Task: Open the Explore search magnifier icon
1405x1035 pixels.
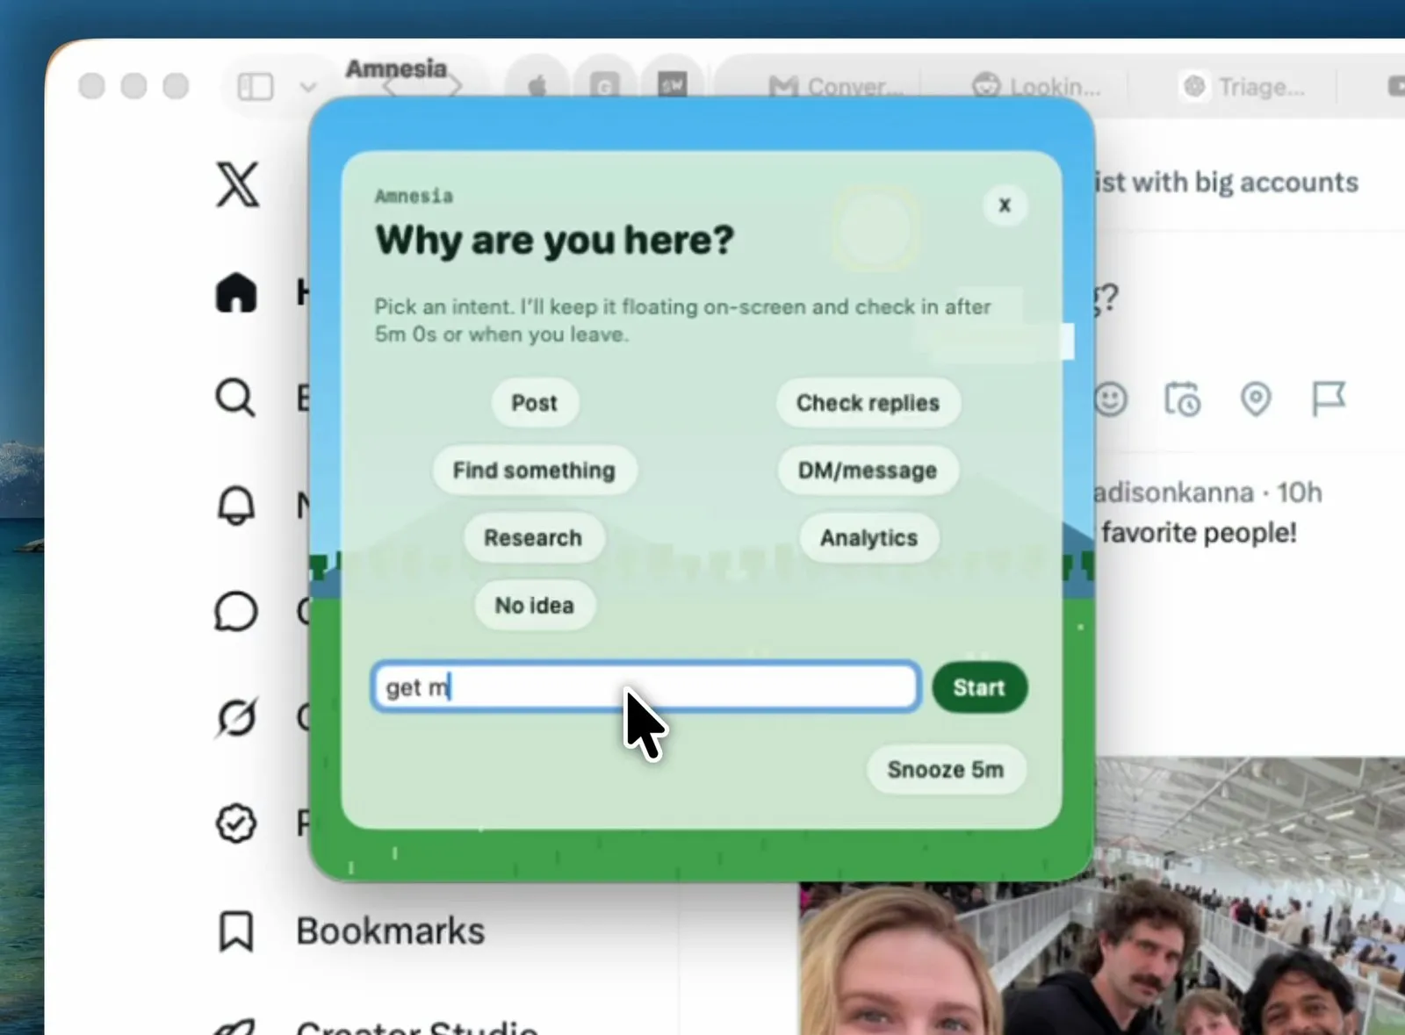Action: 235,398
